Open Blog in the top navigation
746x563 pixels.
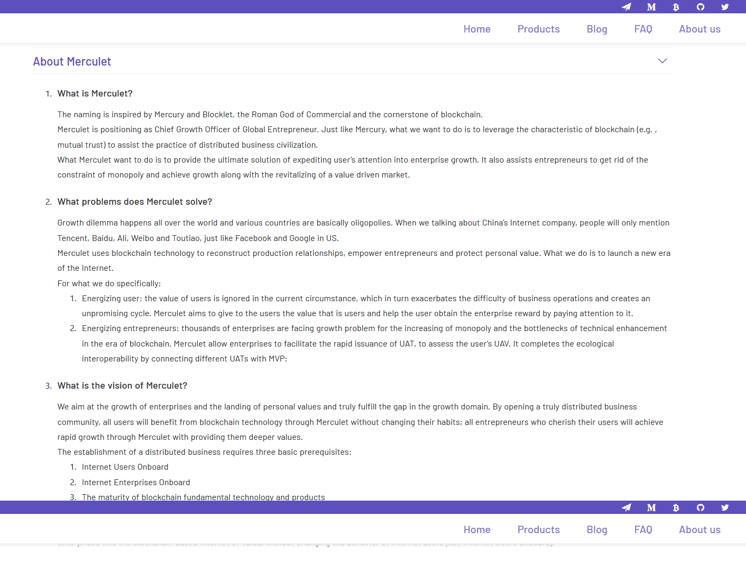(597, 29)
